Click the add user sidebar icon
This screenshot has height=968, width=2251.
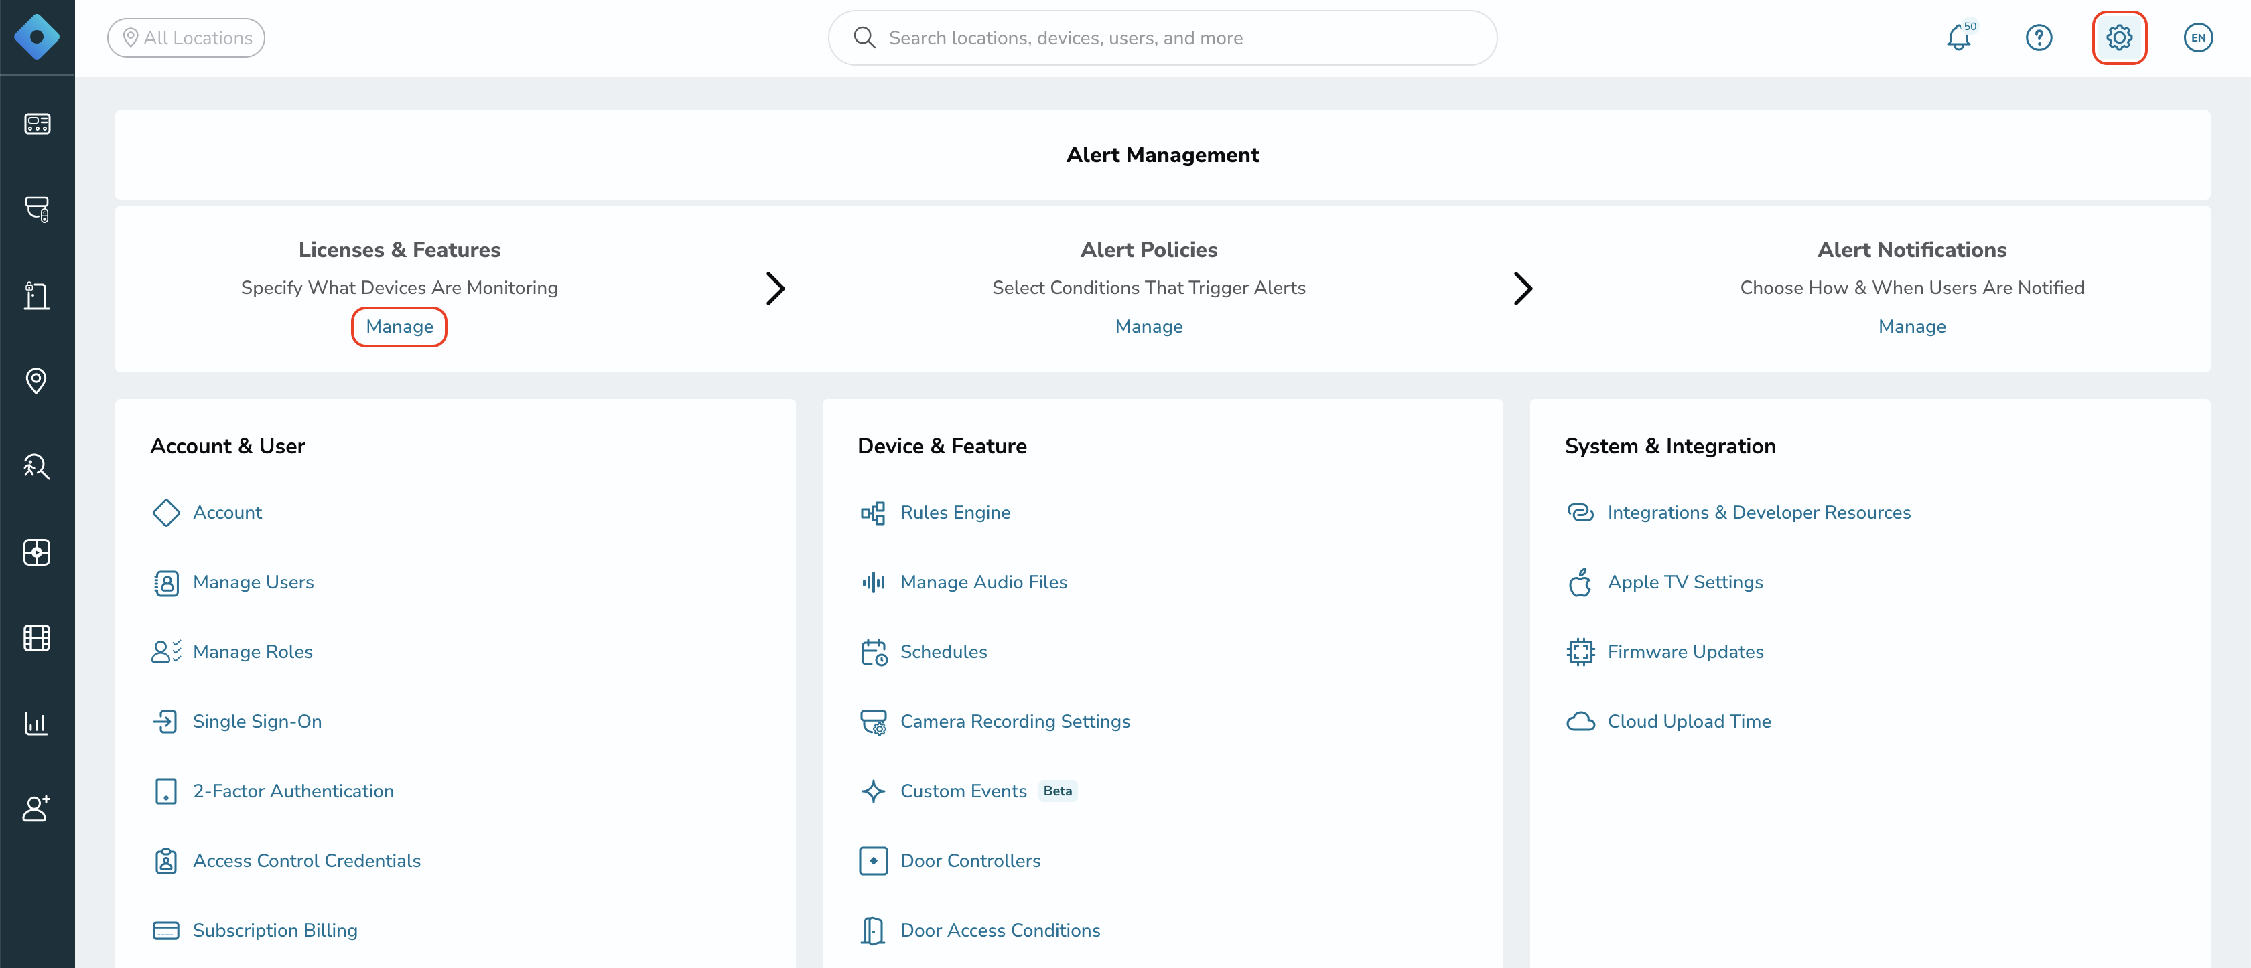(37, 808)
